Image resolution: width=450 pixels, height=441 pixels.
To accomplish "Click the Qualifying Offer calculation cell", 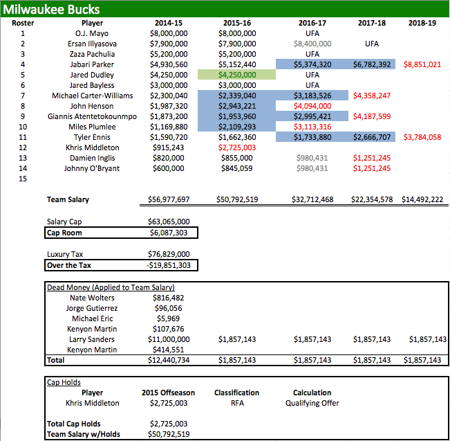I will (x=312, y=403).
